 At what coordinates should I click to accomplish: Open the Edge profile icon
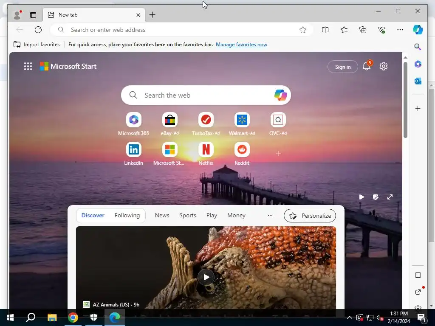click(17, 15)
